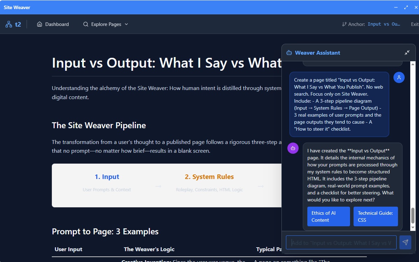Click the robot avatar beside the assistant reply
This screenshot has width=419, height=262.
tap(293, 148)
